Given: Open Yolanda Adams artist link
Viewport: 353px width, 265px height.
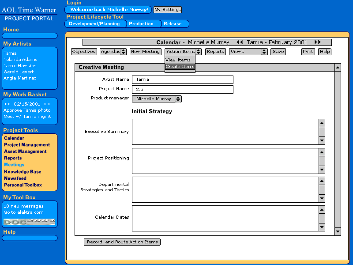Looking at the screenshot, I should pyautogui.click(x=20, y=59).
